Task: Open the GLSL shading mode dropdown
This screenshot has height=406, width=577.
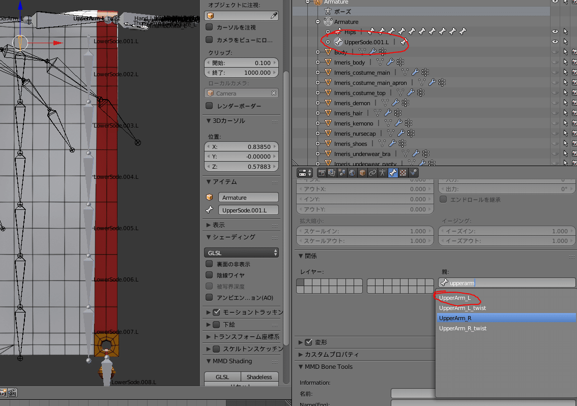Action: (x=241, y=253)
